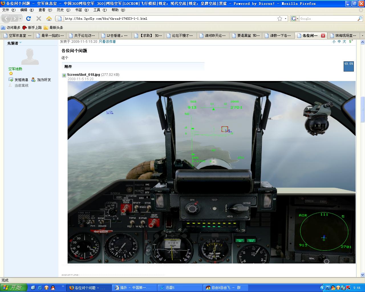Screen dimensions: 365x292
Task: Click the page vertical scrollbar thumb
Action: click(363, 109)
